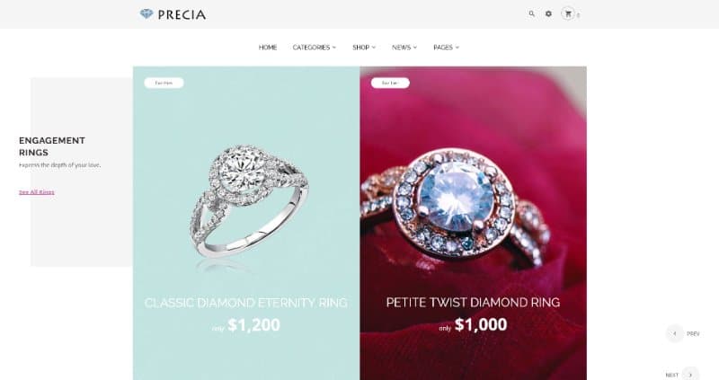The image size is (719, 380).
Task: Click the Precia diamond logo icon
Action: click(x=146, y=14)
